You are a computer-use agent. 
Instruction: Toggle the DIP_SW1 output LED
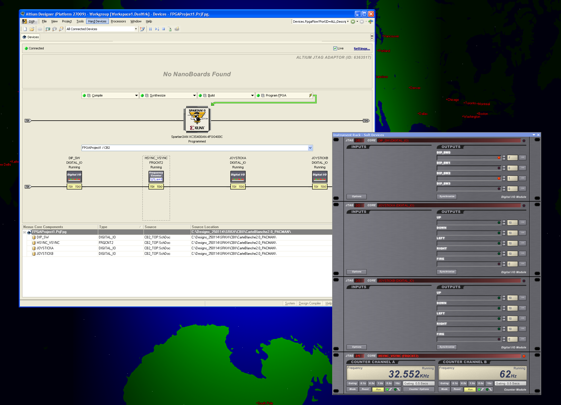[499, 168]
